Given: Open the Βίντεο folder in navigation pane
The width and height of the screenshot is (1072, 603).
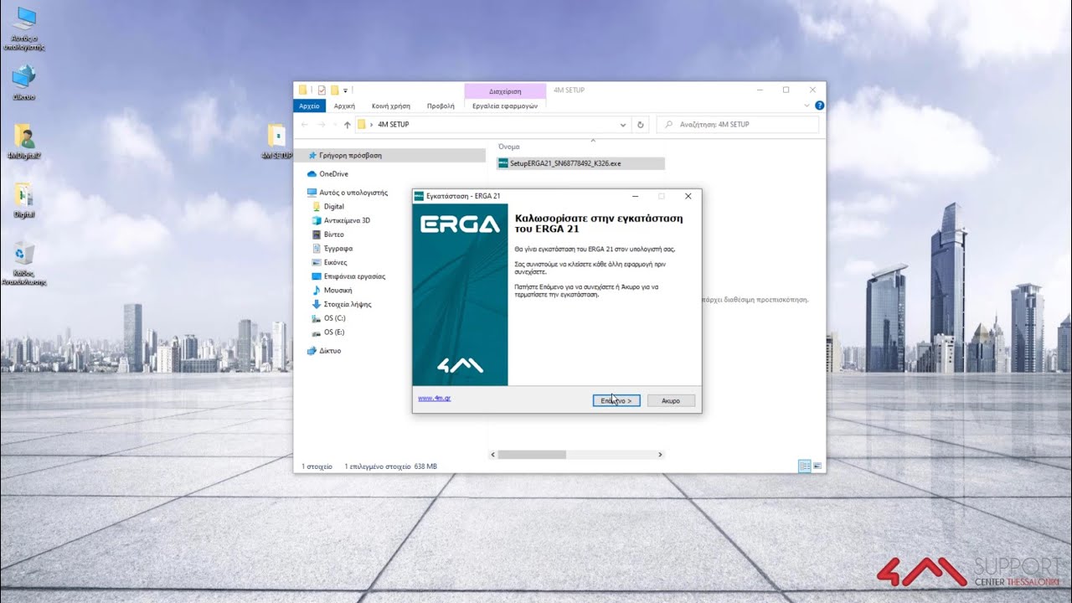Looking at the screenshot, I should [327, 234].
